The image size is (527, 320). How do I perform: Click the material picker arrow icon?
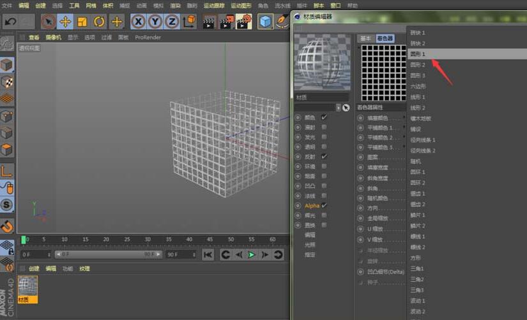click(346, 108)
